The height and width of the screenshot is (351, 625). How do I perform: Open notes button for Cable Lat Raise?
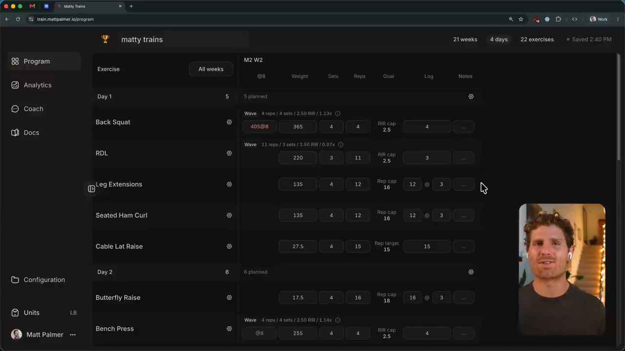coord(463,247)
